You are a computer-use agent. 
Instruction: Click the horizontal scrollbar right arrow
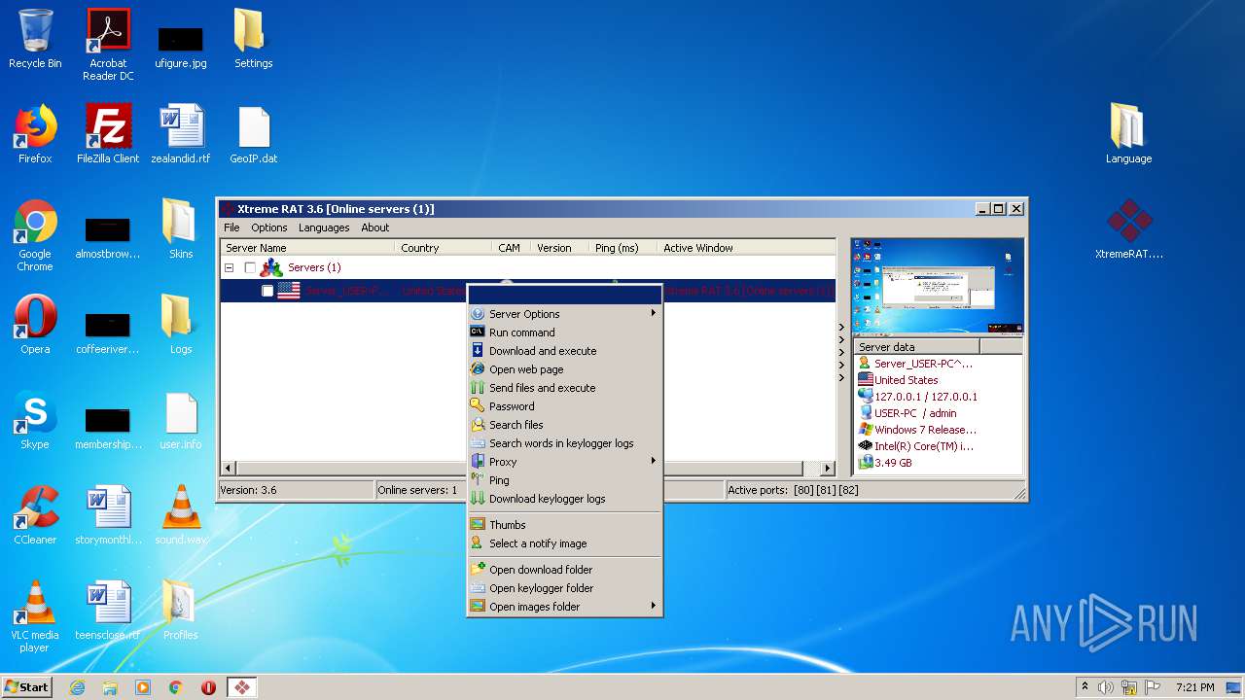[x=828, y=468]
